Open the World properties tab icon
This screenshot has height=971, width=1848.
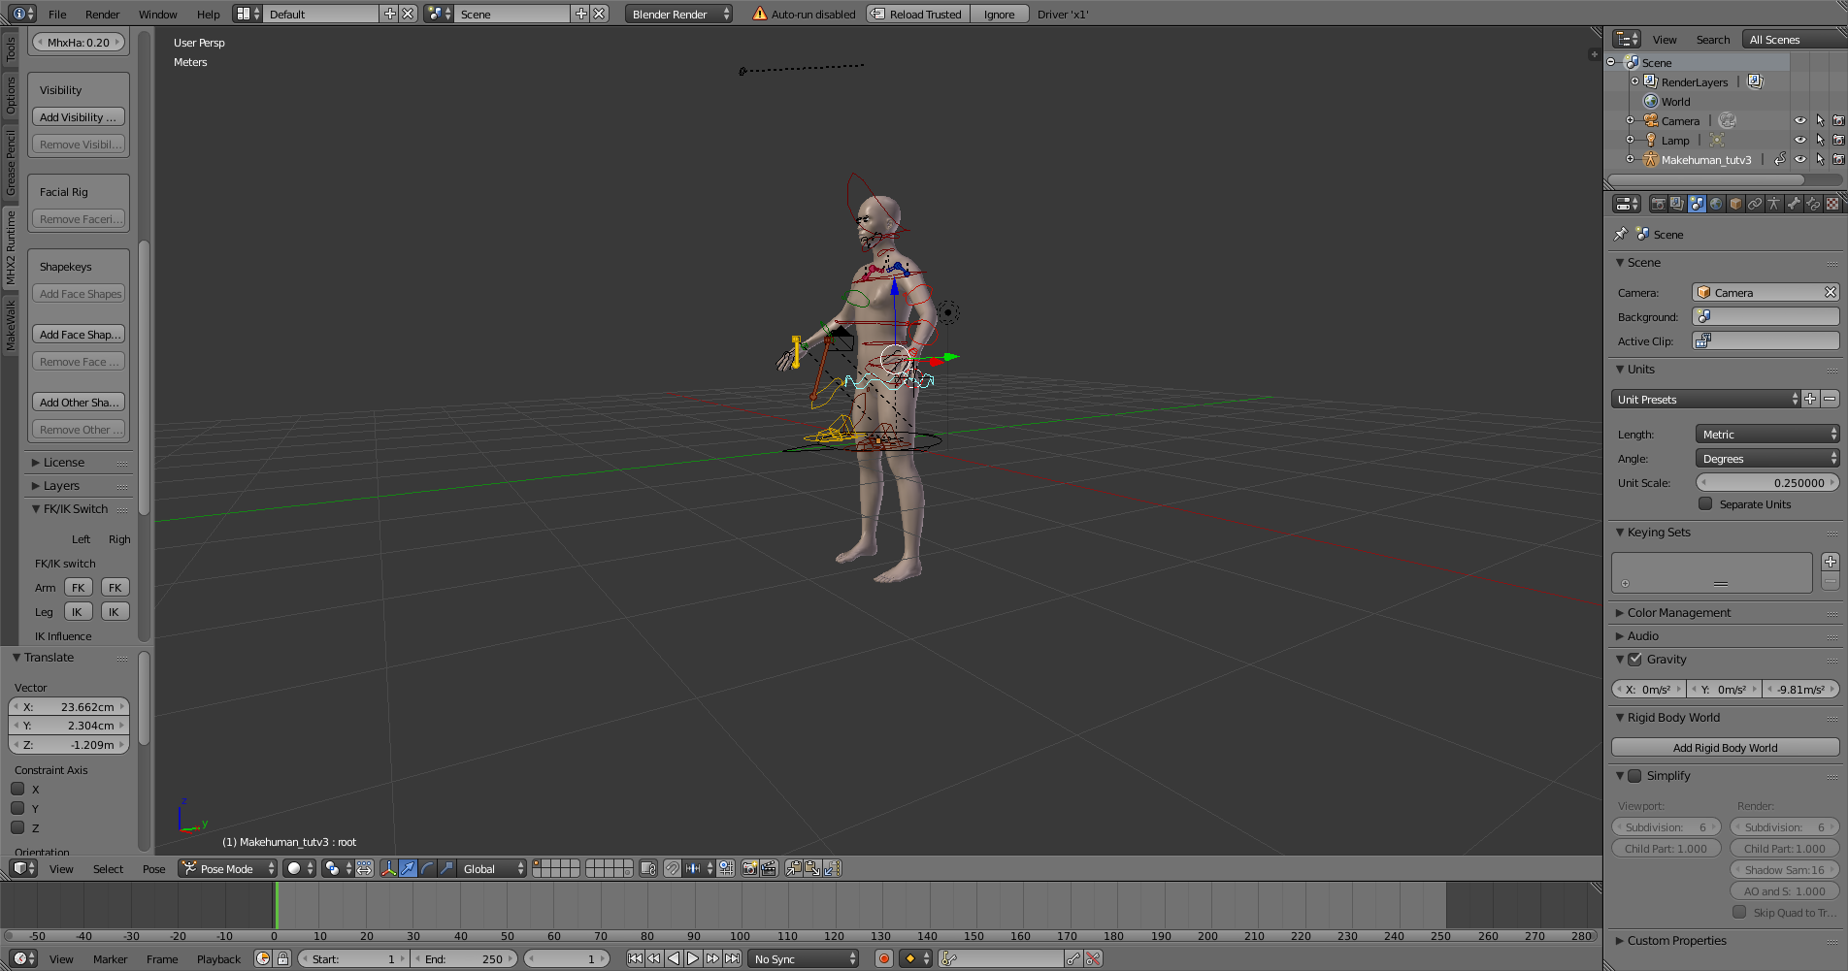pos(1716,204)
